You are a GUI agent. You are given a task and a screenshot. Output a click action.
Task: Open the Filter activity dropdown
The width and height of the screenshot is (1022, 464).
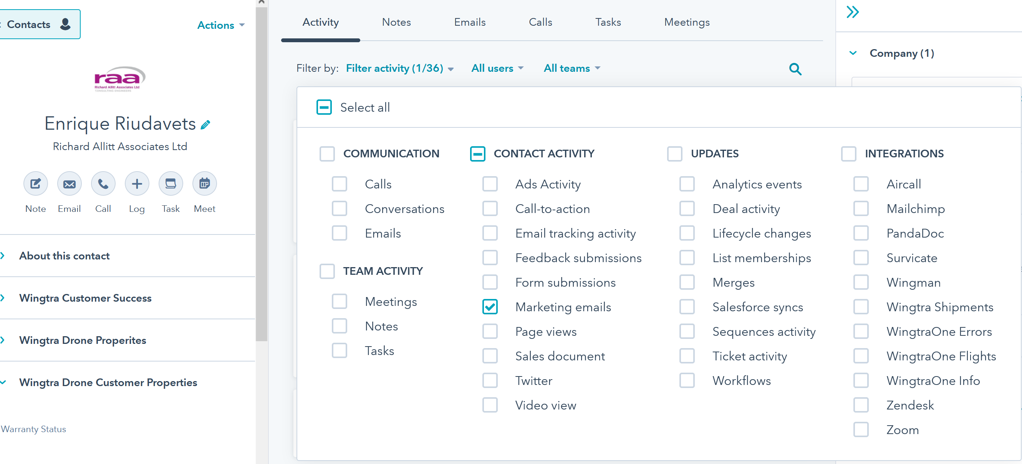tap(399, 68)
